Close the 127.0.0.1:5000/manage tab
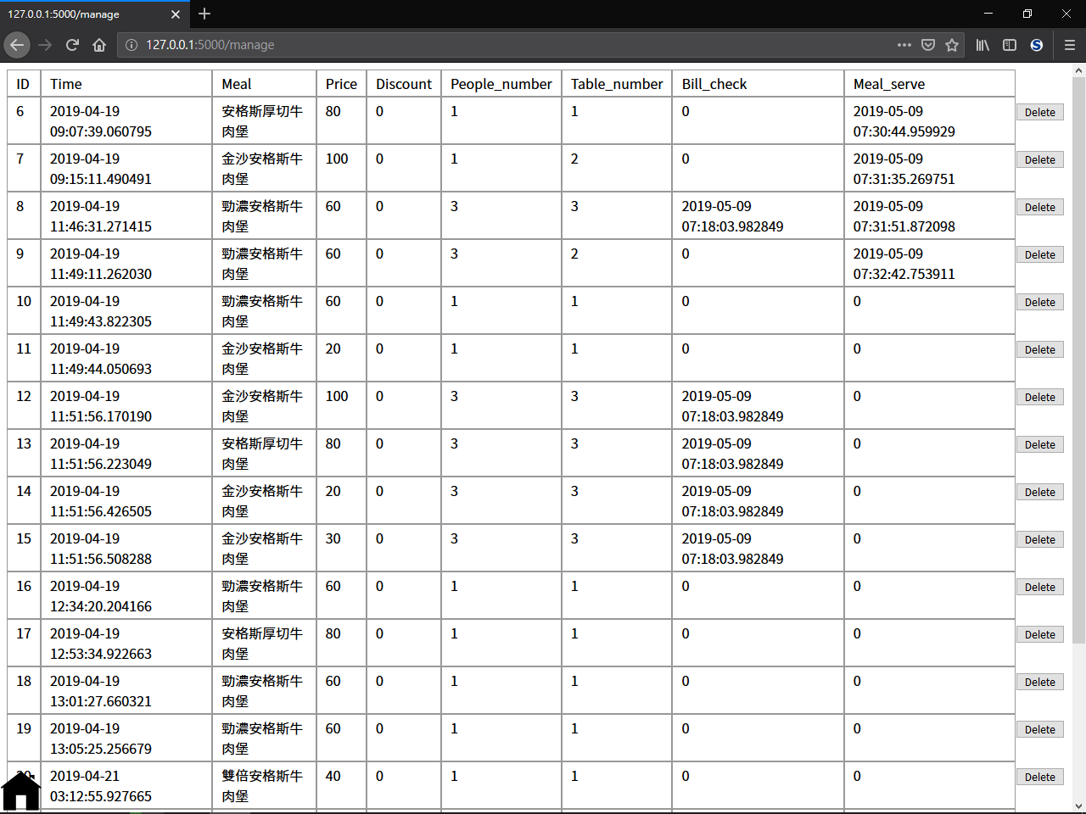Viewport: 1086px width, 814px height. click(x=176, y=14)
